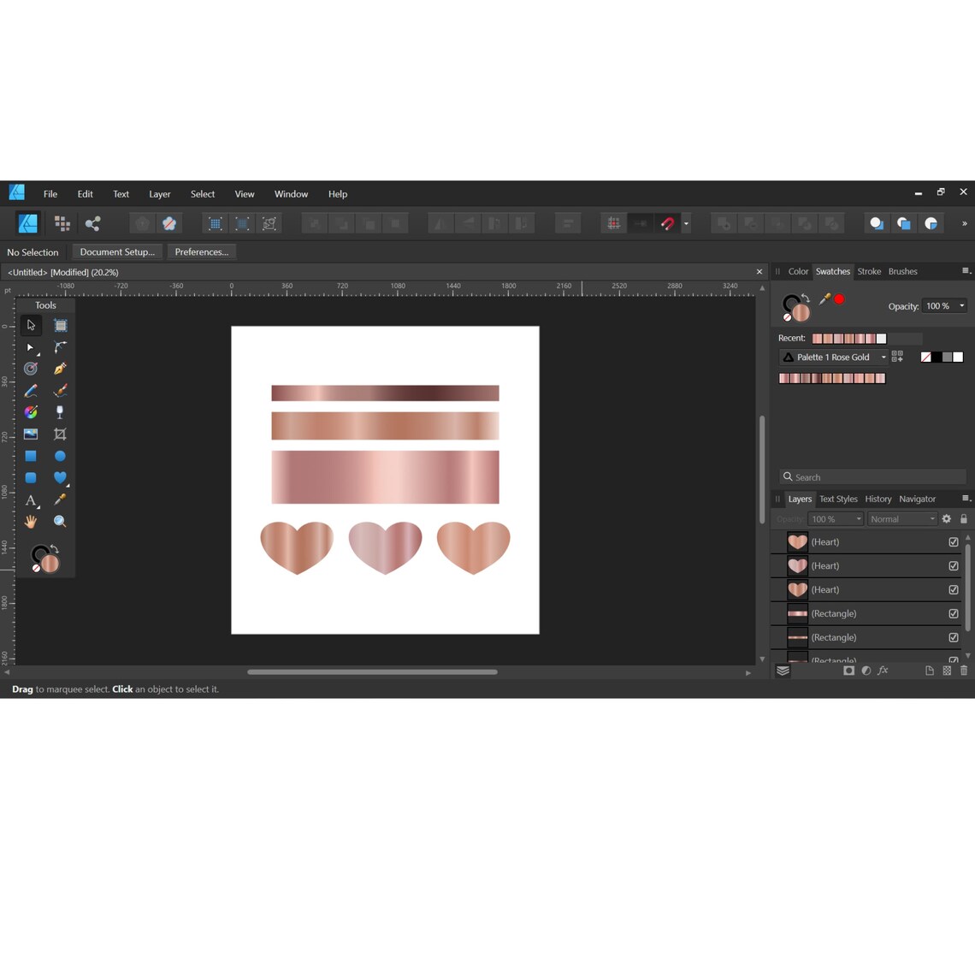Viewport: 975px width, 975px height.
Task: Select the Rounded Rectangle tool
Action: [x=31, y=477]
